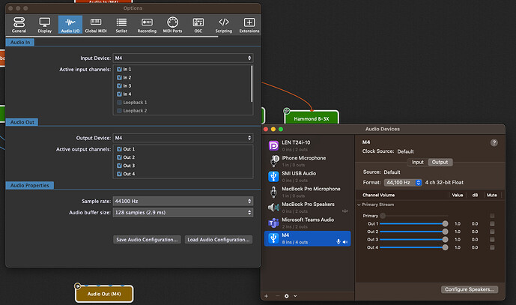Open the Sample rate dropdown
The width and height of the screenshot is (516, 305).
point(183,201)
